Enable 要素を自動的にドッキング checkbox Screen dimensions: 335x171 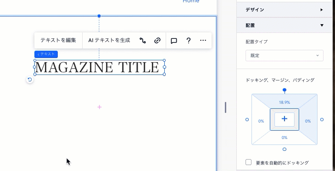click(x=248, y=162)
